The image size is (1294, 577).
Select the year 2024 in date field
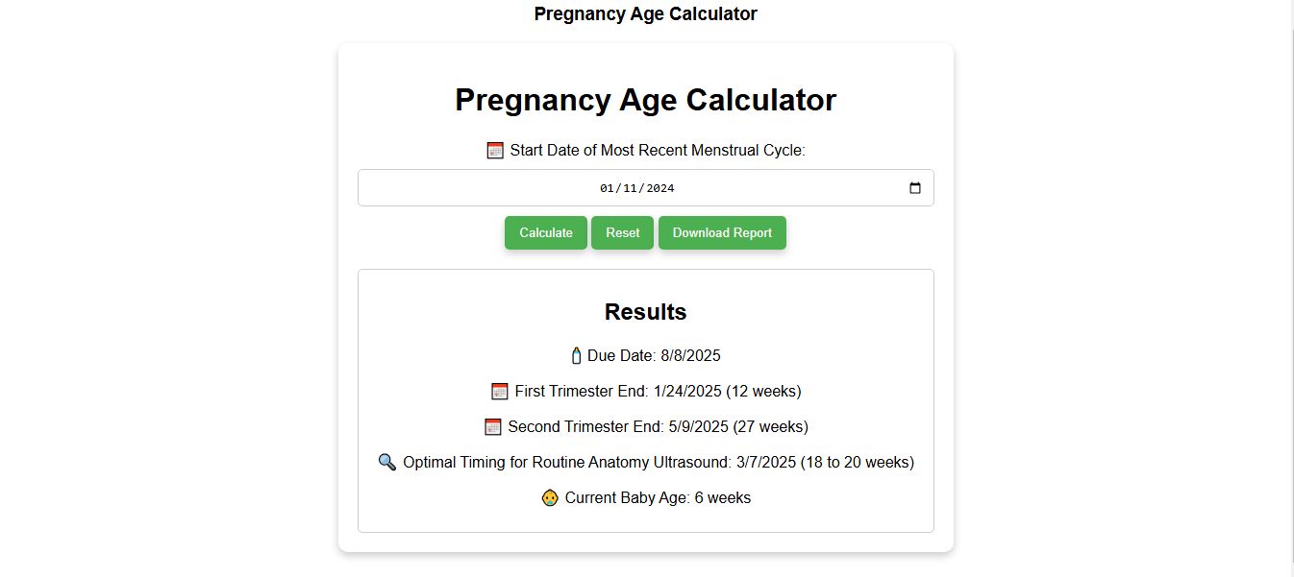(x=659, y=188)
